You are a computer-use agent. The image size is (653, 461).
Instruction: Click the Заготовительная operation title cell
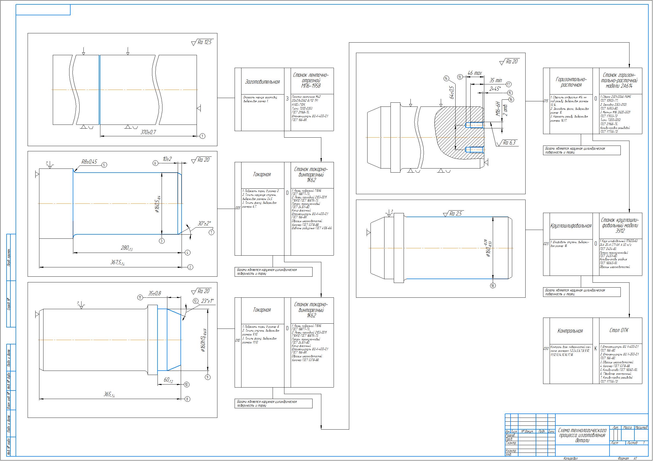coord(262,82)
